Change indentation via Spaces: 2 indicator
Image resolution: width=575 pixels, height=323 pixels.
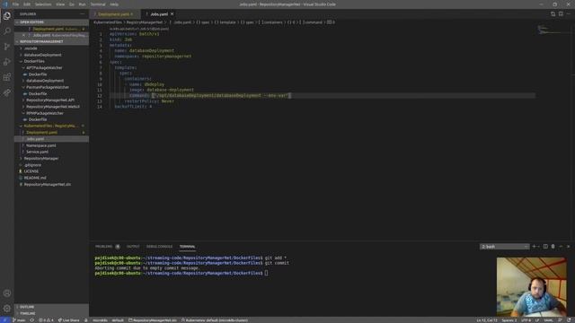coord(509,320)
